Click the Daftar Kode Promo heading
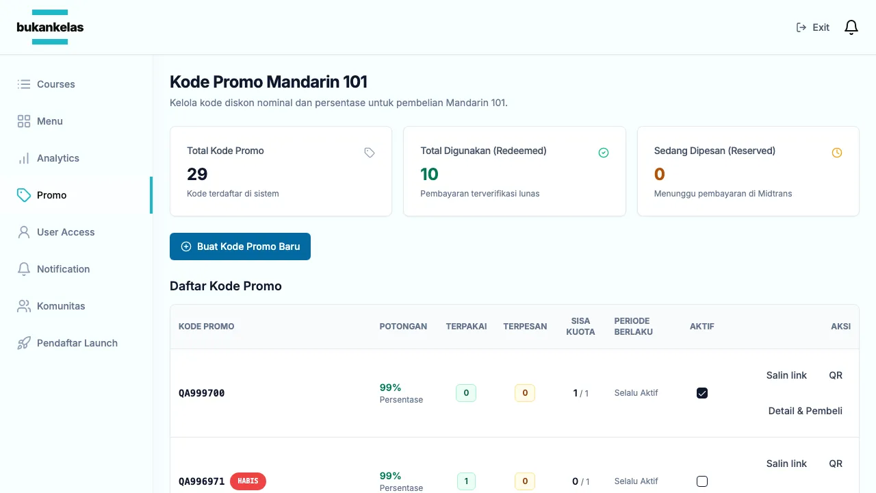 tap(226, 286)
